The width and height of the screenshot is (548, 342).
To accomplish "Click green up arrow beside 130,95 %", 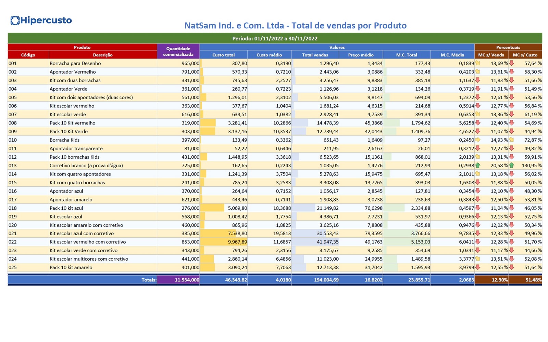I will [x=511, y=166].
